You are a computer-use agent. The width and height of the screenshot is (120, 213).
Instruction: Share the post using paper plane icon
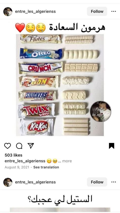tap(31, 146)
